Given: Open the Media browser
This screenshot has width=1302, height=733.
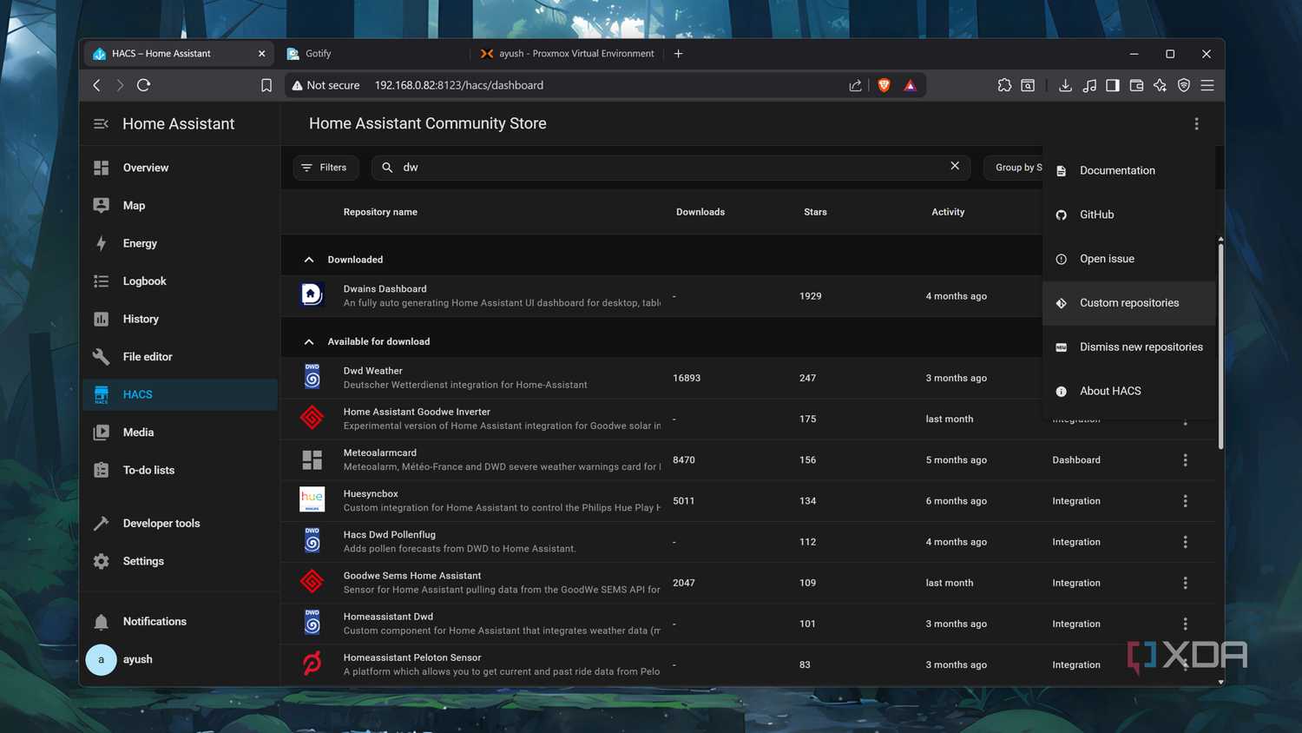Looking at the screenshot, I should [180, 433].
